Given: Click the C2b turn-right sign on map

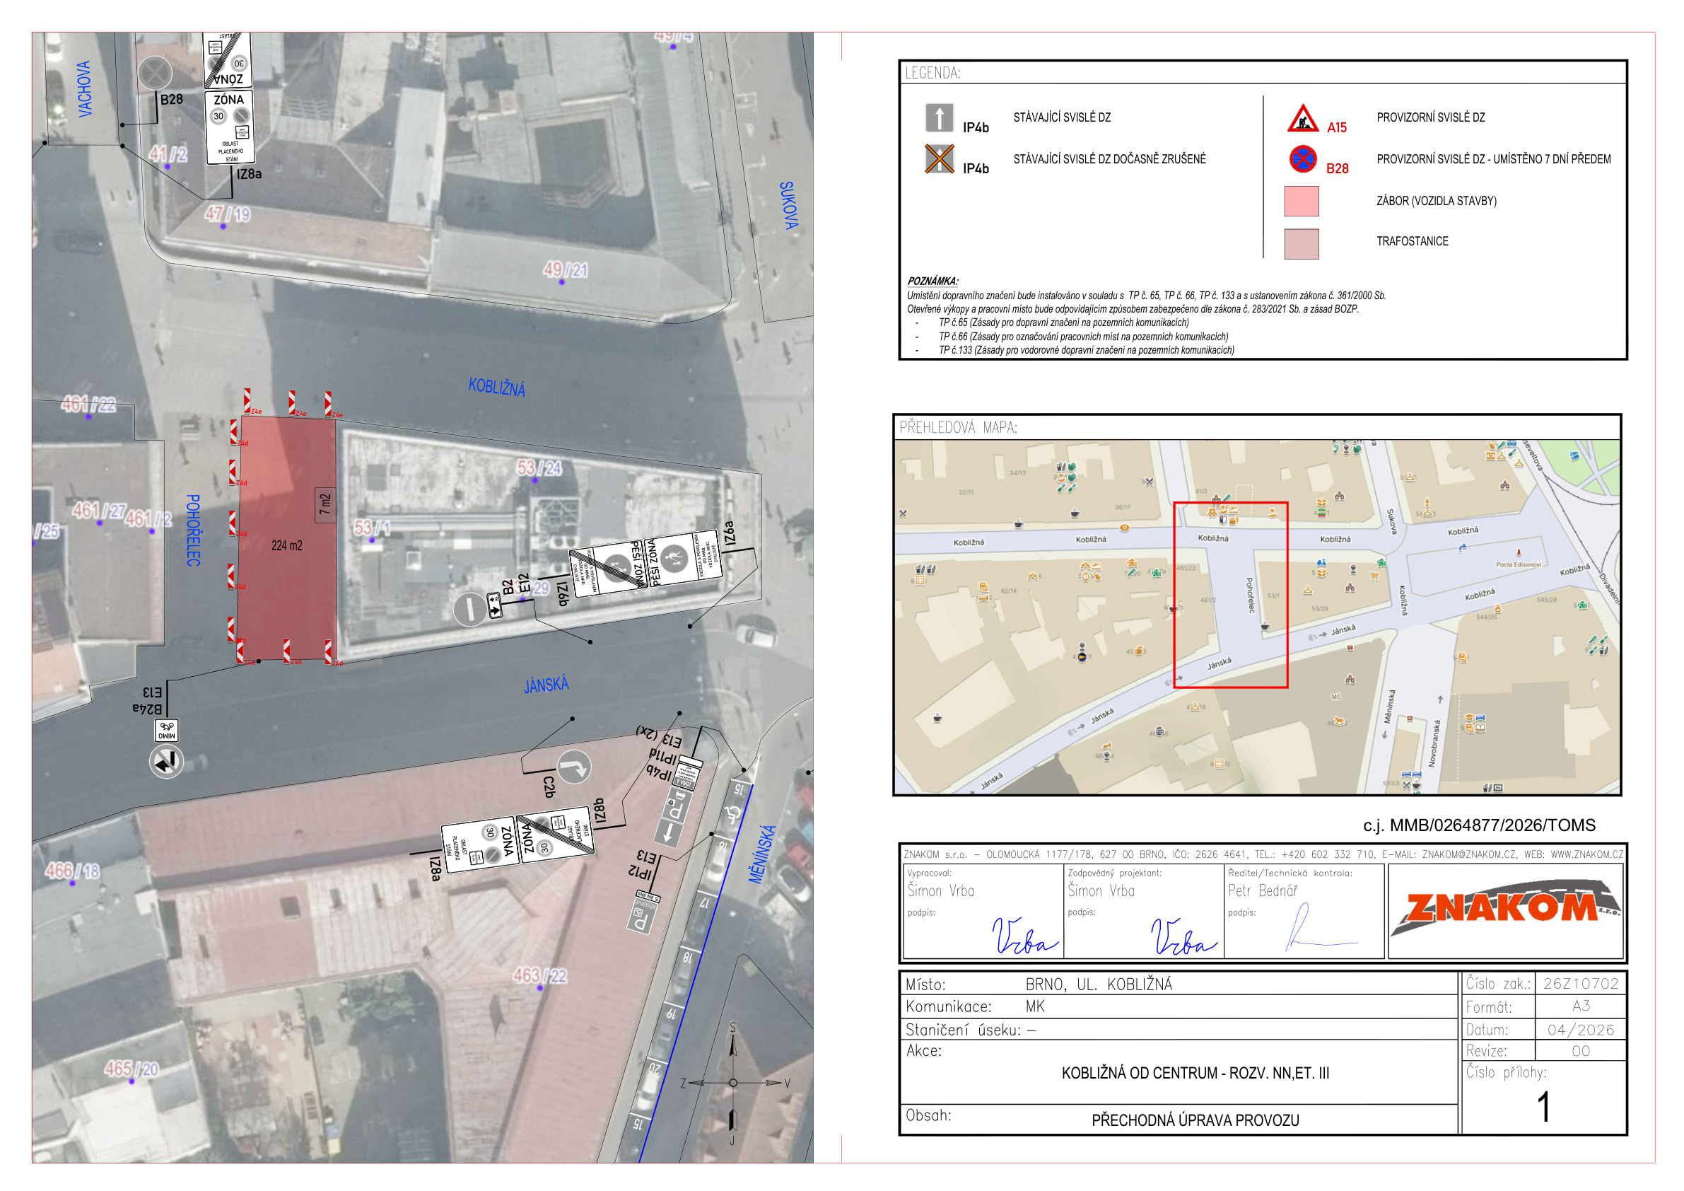Looking at the screenshot, I should tap(574, 767).
